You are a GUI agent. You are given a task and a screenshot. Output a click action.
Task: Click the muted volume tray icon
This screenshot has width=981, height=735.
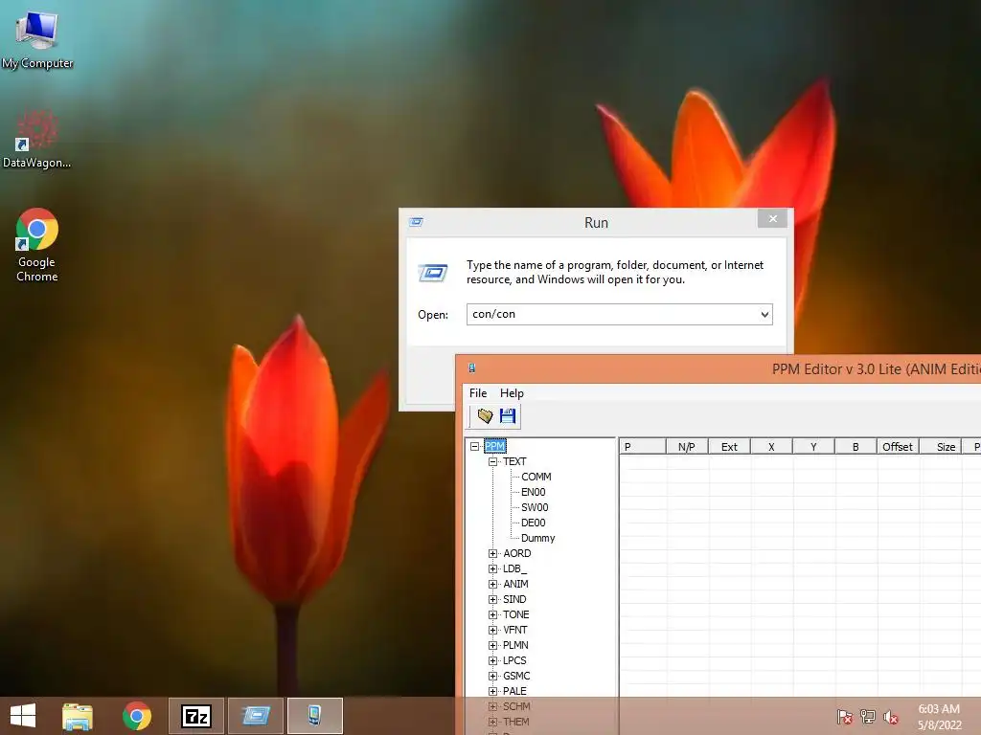tap(891, 717)
